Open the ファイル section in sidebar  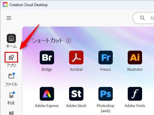point(11,79)
